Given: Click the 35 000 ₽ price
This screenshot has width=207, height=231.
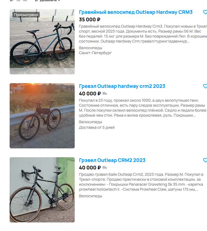Looking at the screenshot, I should point(90,19).
